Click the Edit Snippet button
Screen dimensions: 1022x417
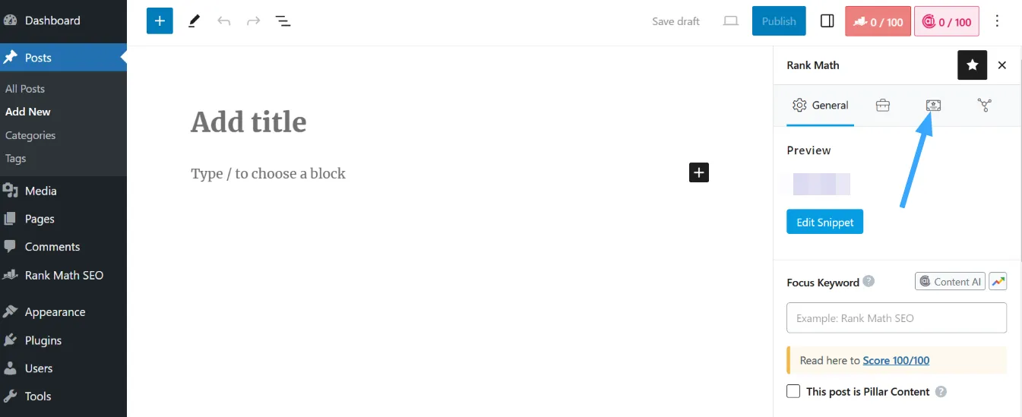point(824,222)
